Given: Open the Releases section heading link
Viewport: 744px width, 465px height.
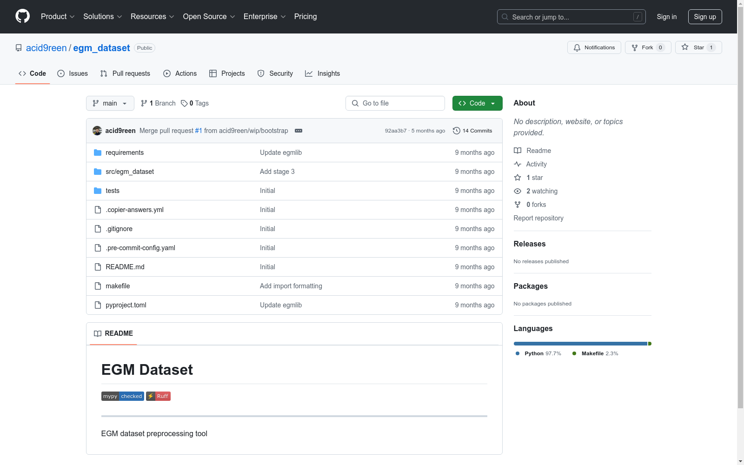Looking at the screenshot, I should (x=530, y=244).
